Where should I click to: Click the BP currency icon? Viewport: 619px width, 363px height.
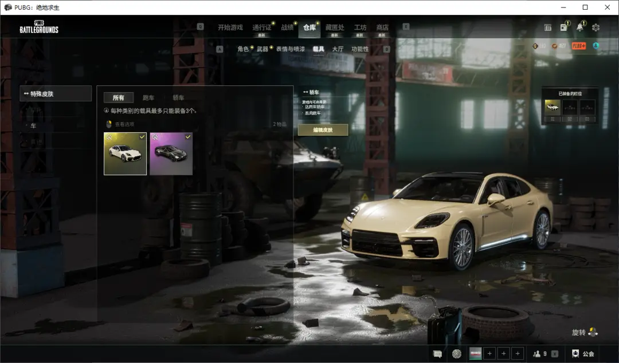(x=555, y=46)
